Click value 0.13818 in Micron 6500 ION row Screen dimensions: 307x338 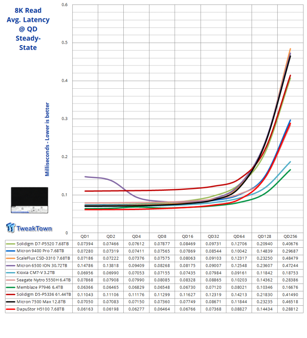tap(111, 266)
